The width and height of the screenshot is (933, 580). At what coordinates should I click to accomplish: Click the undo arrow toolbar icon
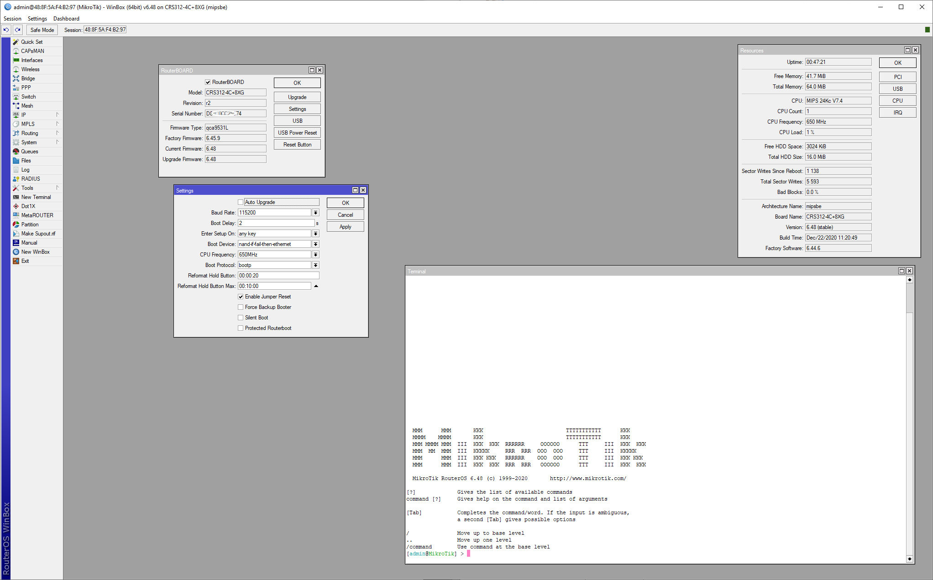tap(6, 30)
